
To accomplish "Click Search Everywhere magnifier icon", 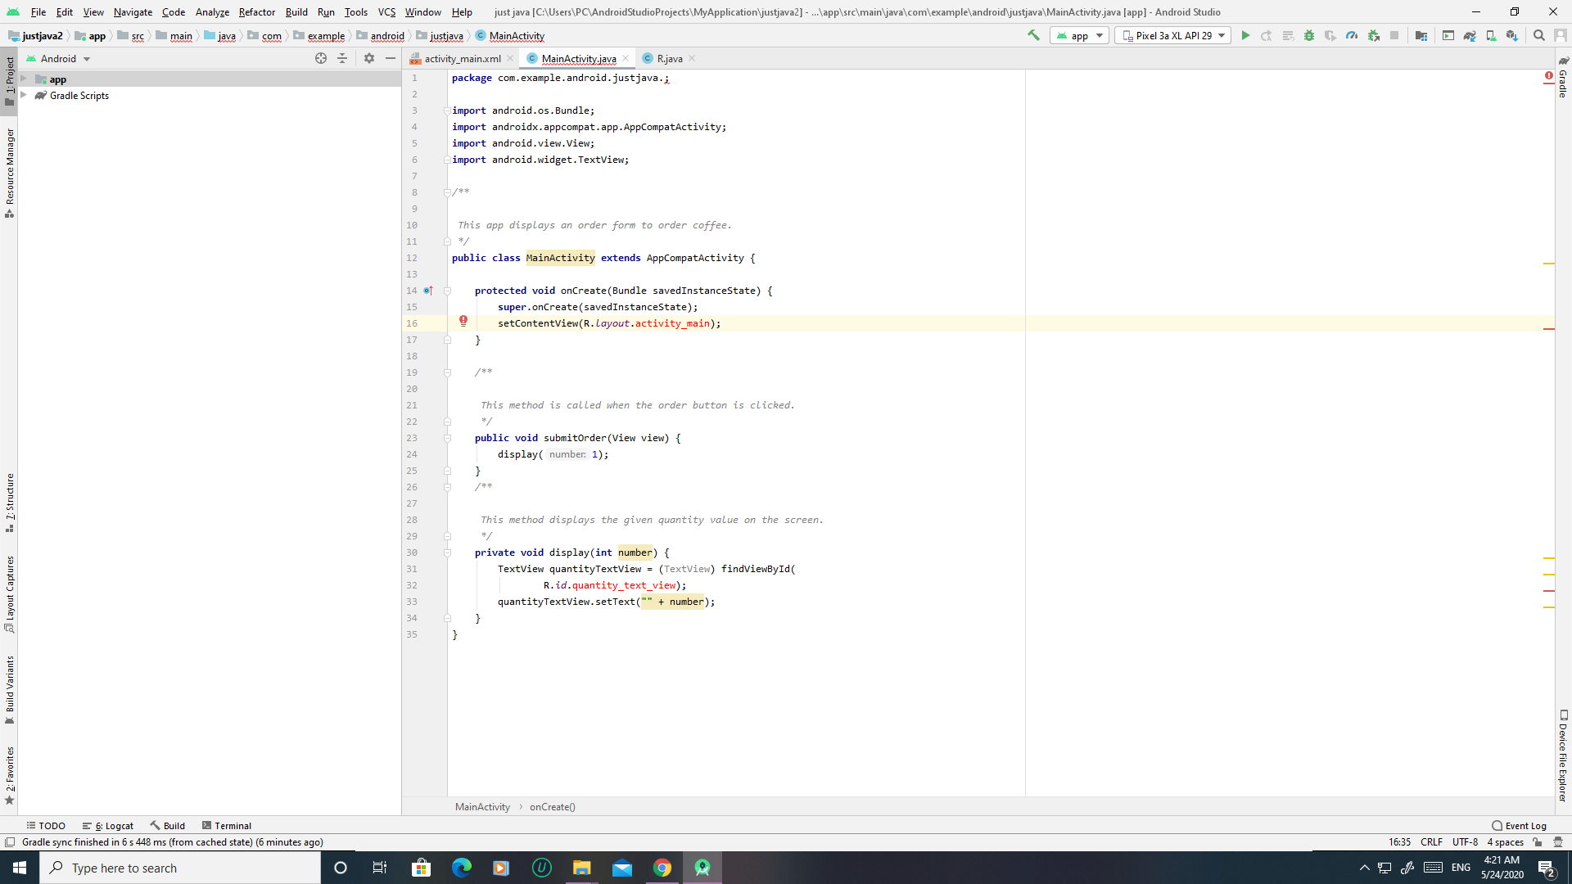I will coord(1538,35).
